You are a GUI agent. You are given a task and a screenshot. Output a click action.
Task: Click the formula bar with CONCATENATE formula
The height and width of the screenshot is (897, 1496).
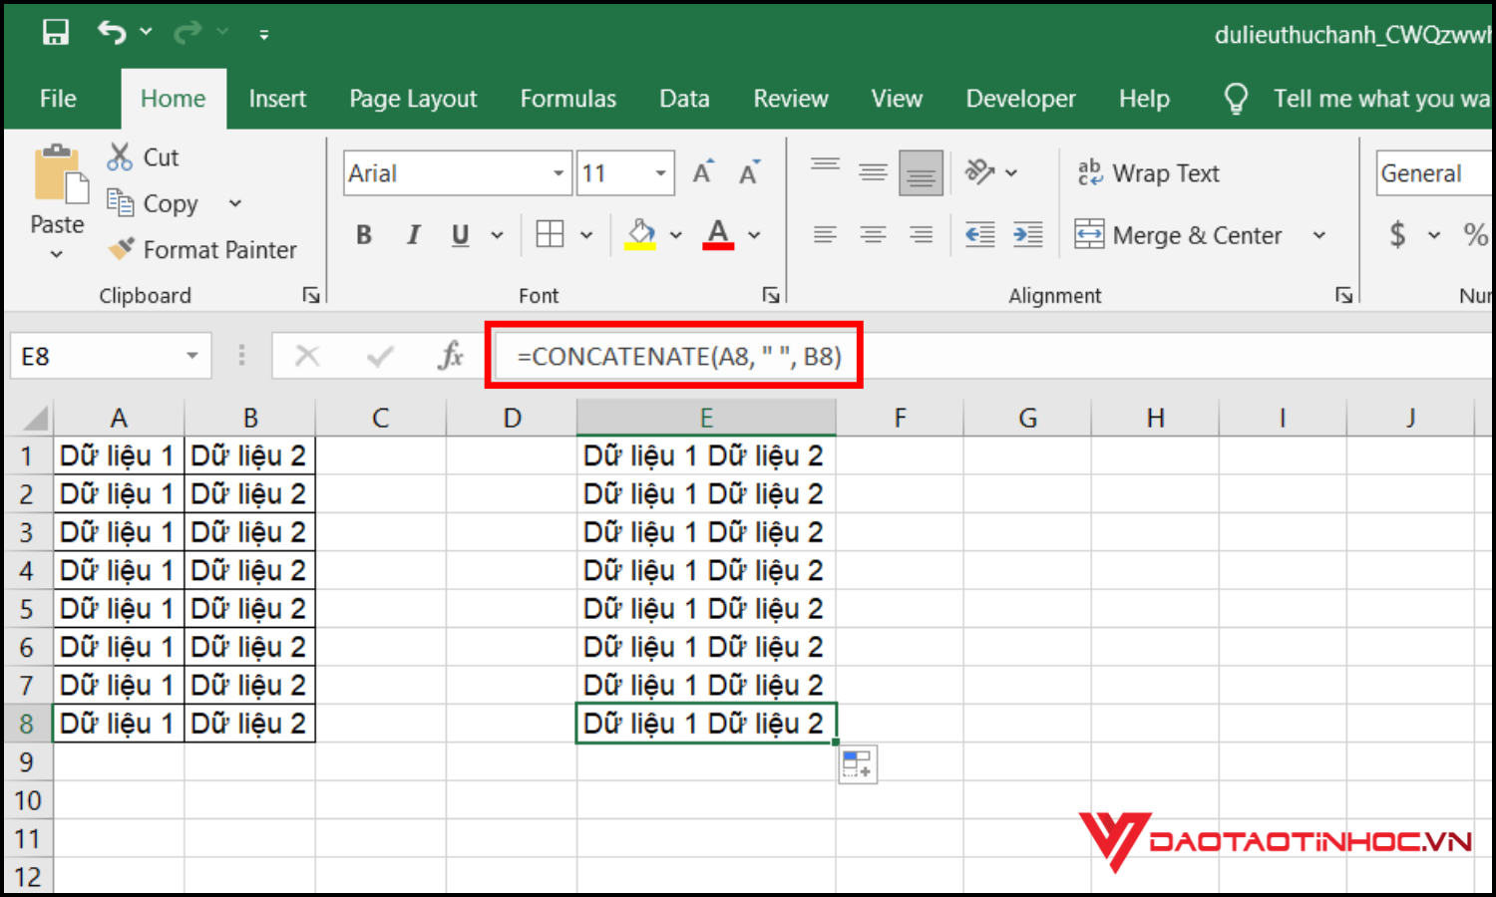coord(678,356)
